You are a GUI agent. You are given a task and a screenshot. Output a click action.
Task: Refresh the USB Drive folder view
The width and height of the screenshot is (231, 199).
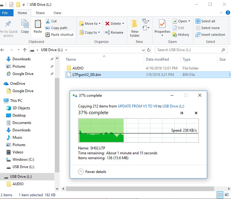[149, 50]
